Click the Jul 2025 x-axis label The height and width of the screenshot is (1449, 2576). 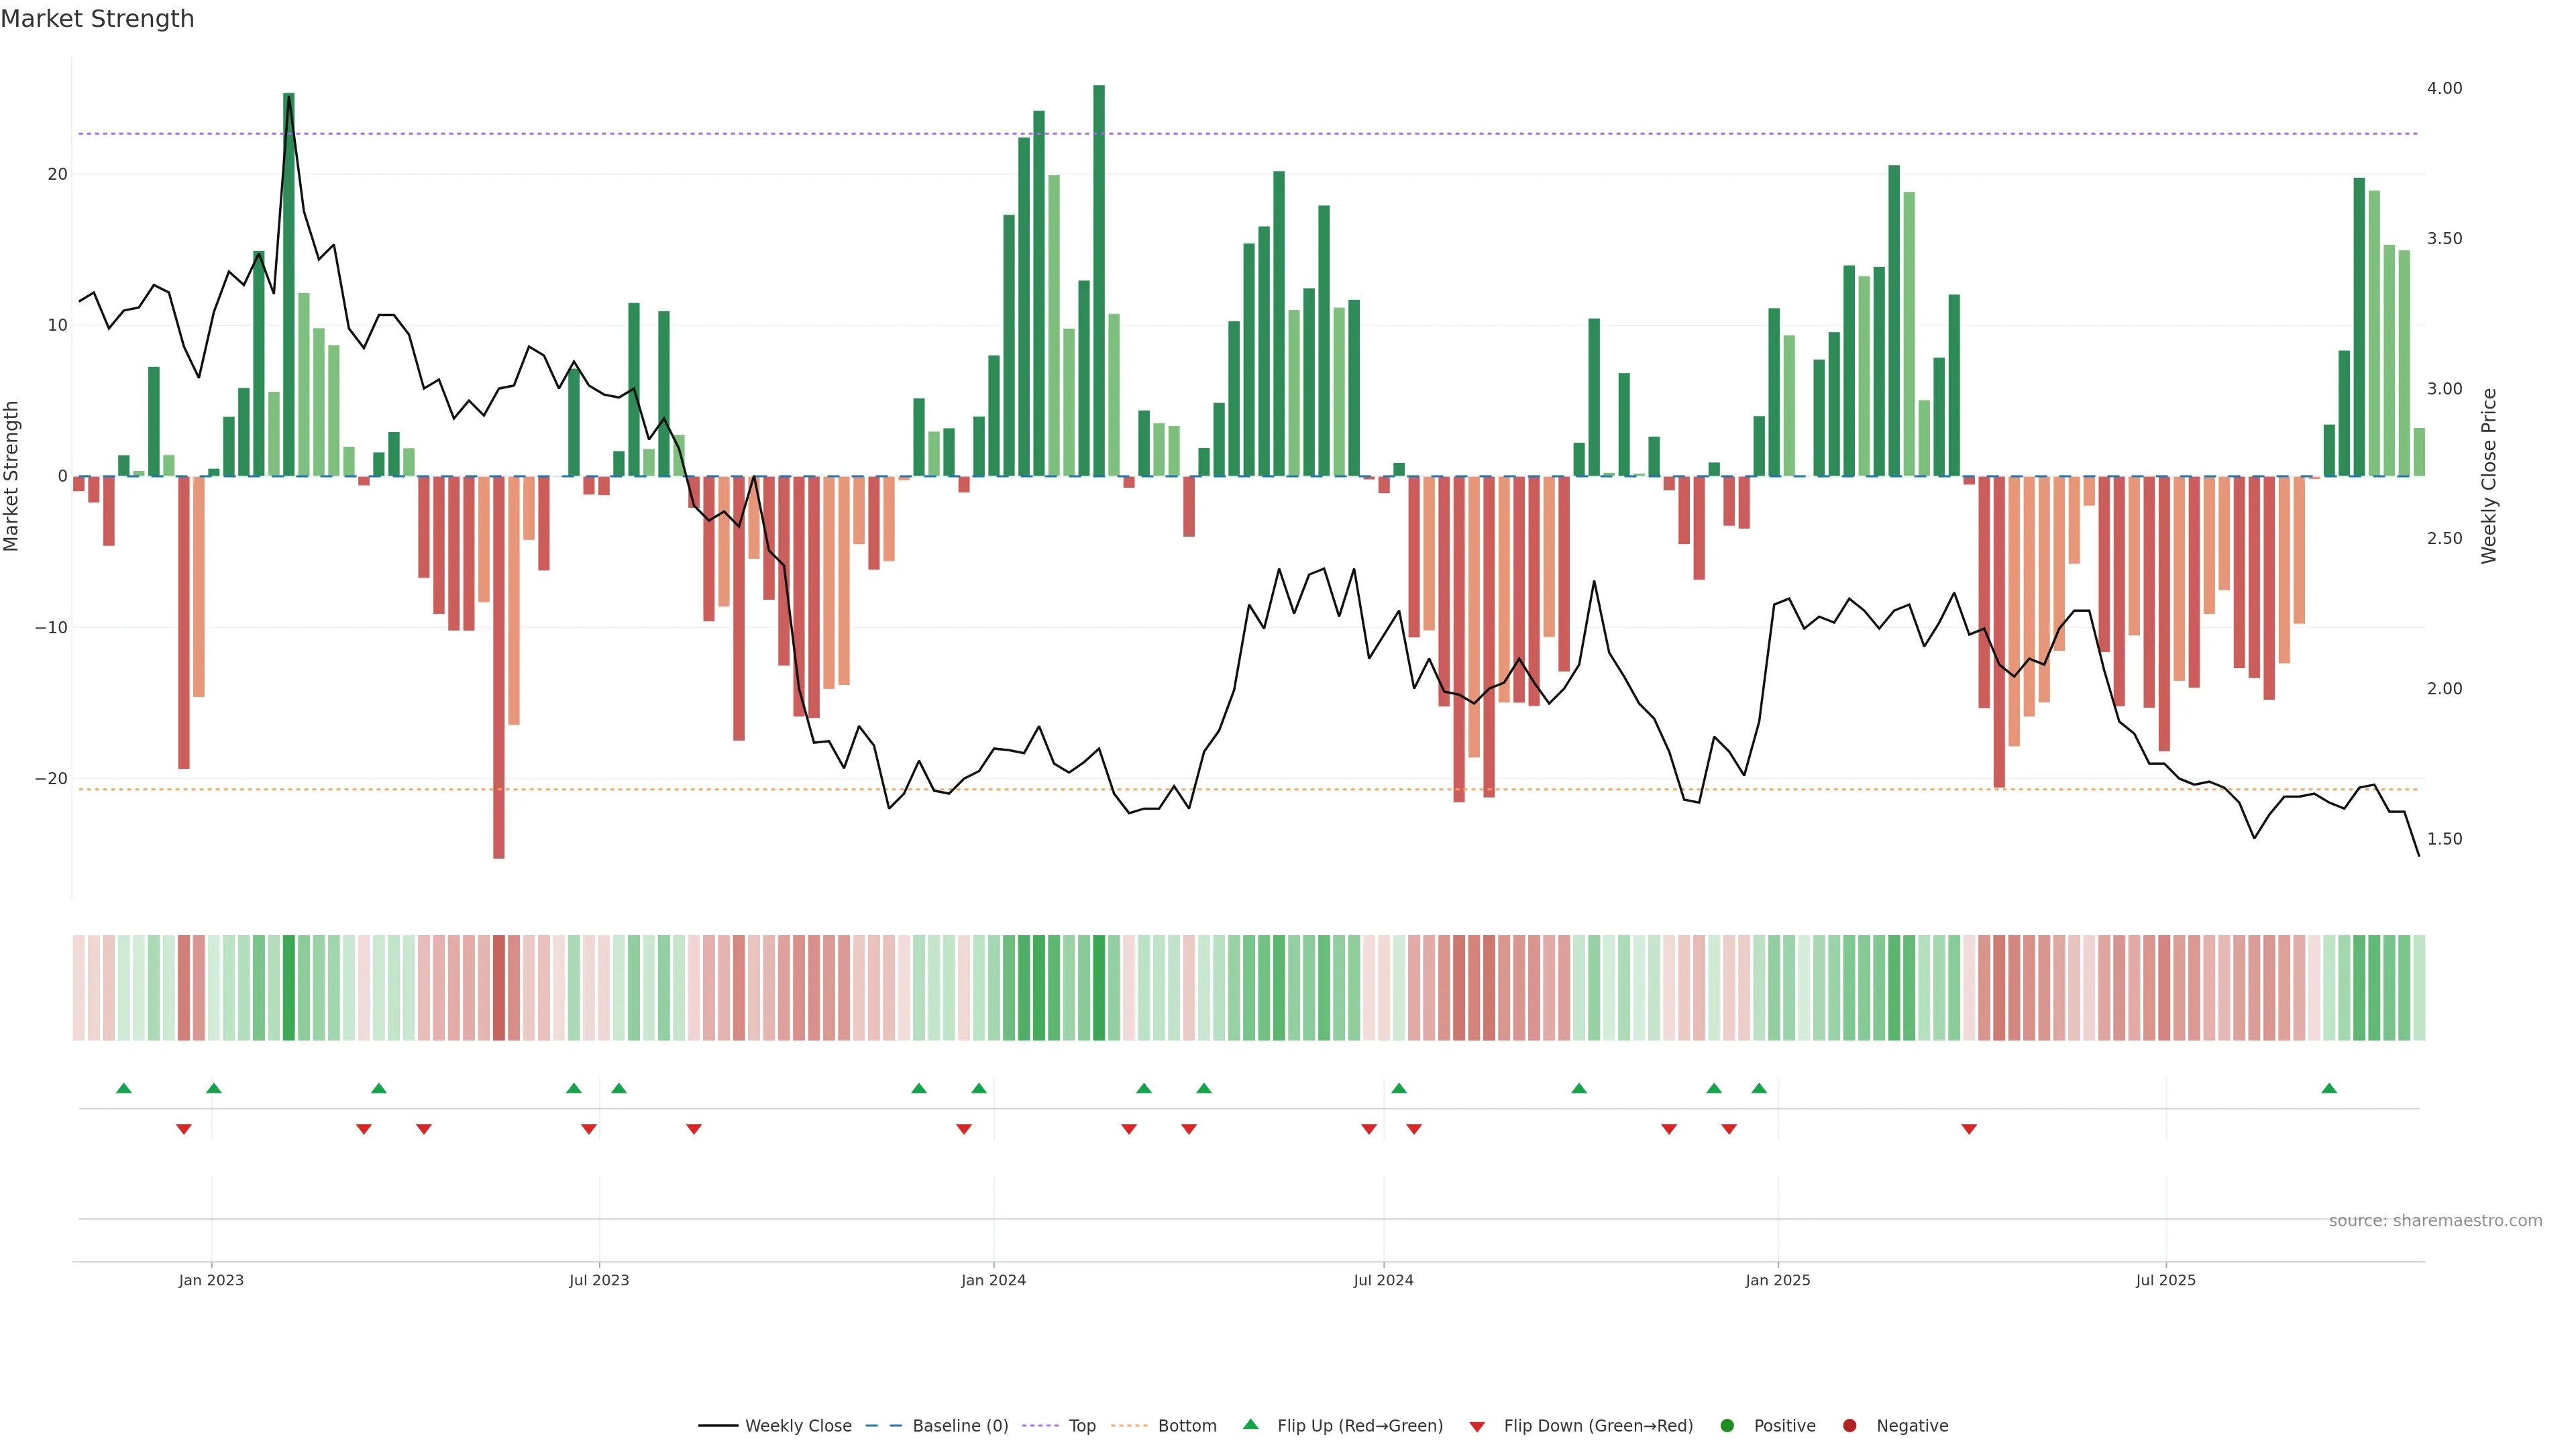2165,1280
